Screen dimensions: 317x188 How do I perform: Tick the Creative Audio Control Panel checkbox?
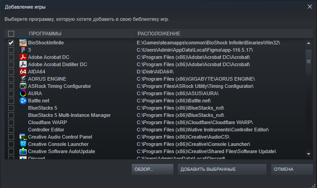tap(11, 137)
